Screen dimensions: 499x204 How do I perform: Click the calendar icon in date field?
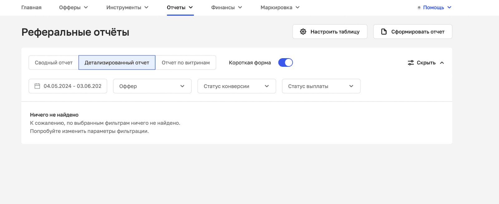(37, 86)
